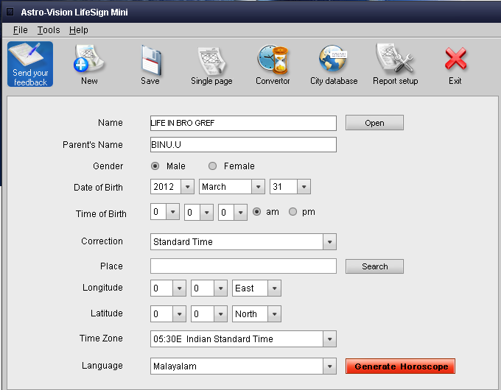
Task: Click the application icon in title bar
Action: [x=10, y=12]
